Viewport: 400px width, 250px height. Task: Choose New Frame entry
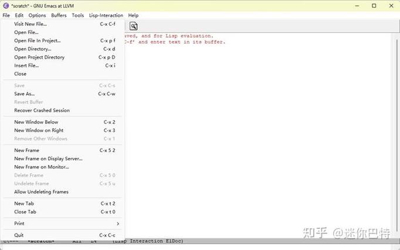tap(63, 150)
